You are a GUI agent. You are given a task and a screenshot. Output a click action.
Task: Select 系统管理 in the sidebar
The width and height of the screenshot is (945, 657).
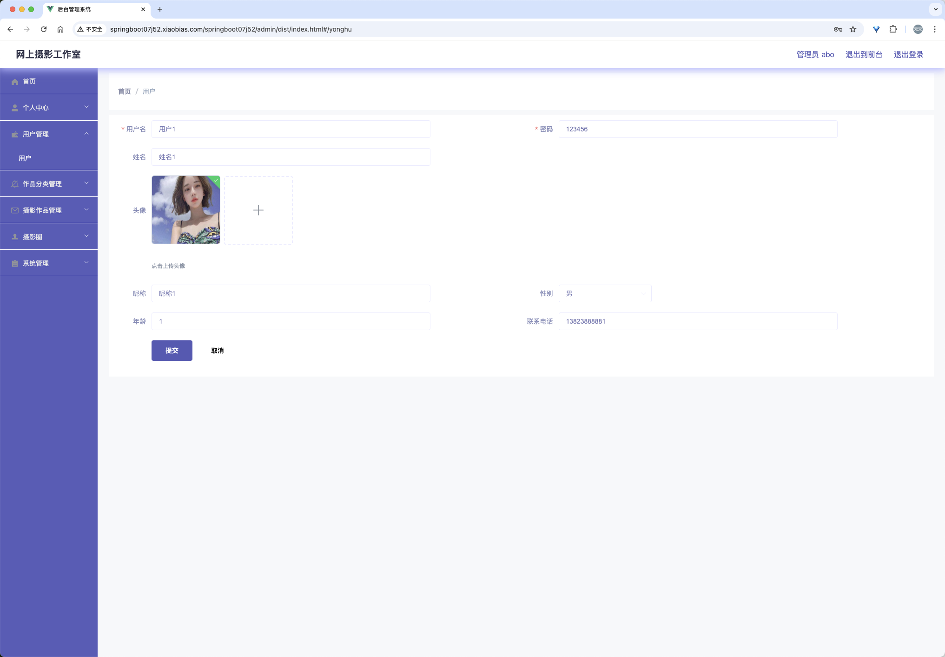point(49,263)
